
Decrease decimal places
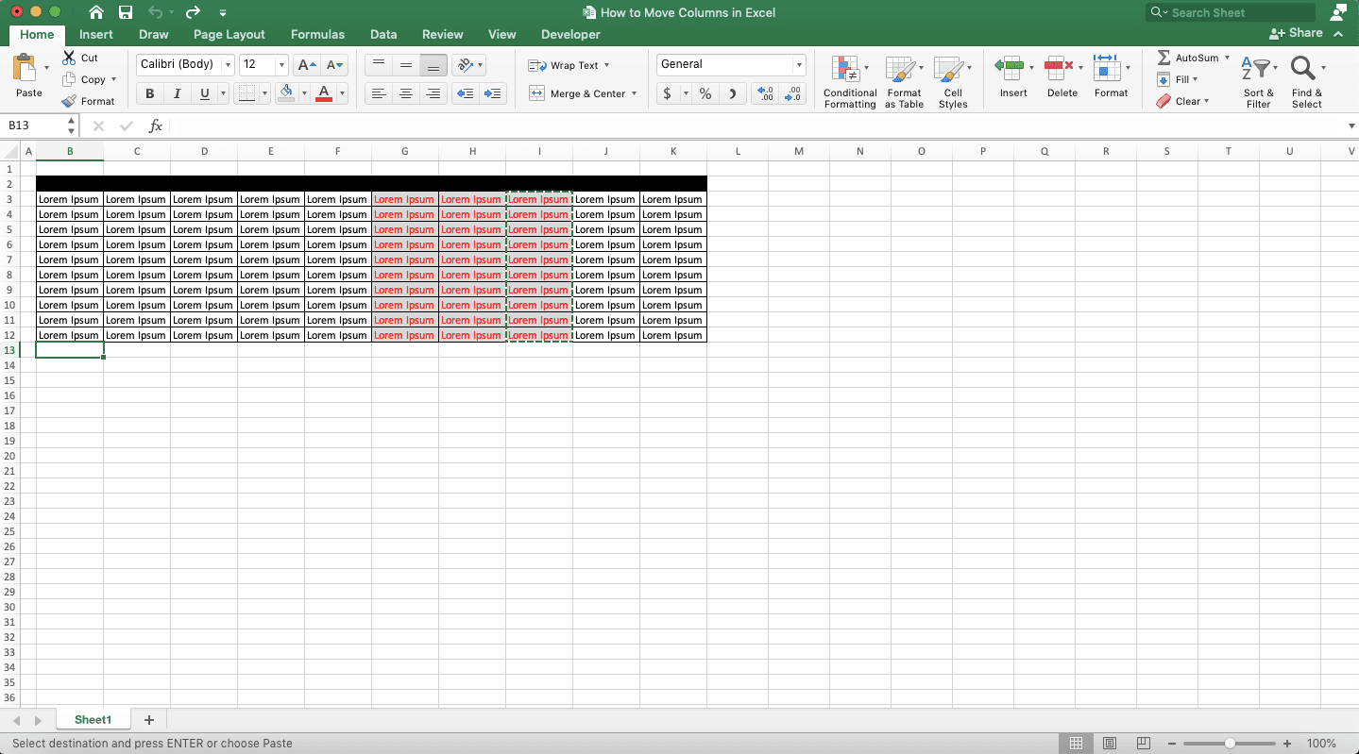[x=793, y=93]
